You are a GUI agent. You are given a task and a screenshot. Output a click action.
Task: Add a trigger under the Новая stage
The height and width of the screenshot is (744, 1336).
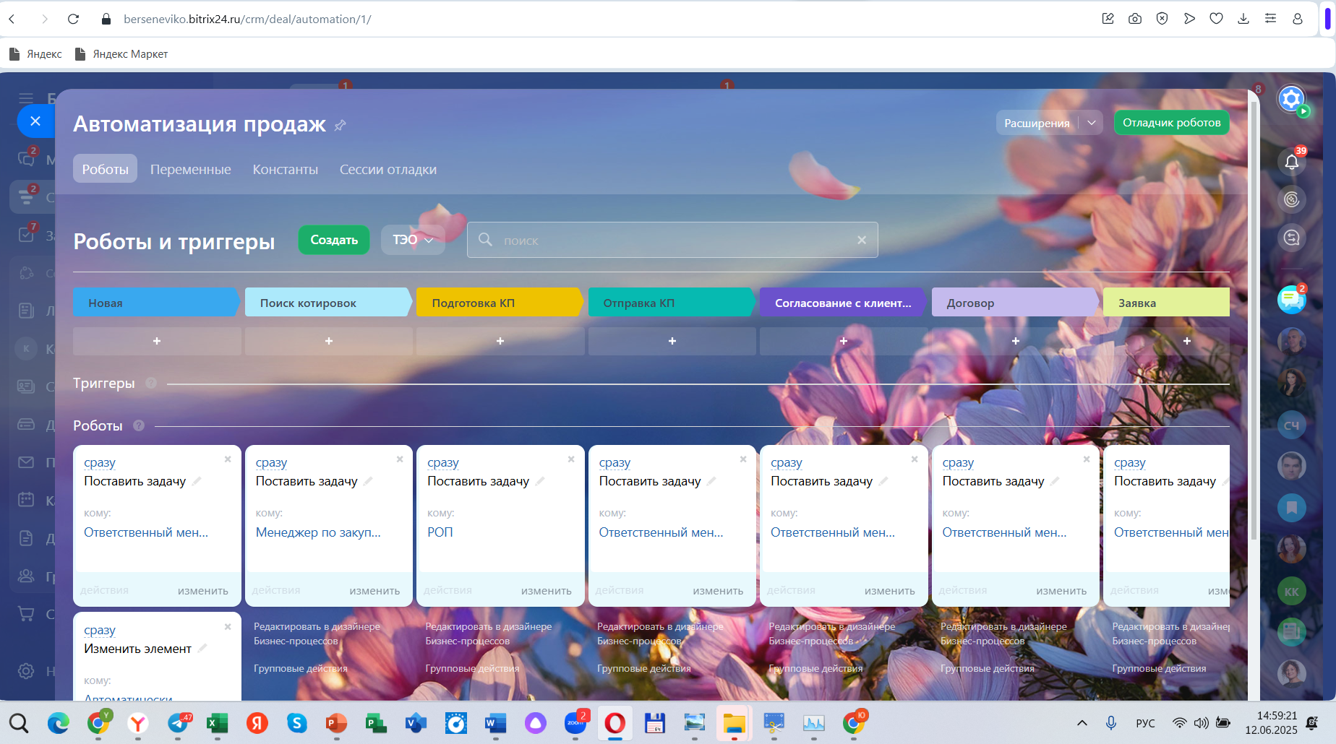click(x=157, y=341)
